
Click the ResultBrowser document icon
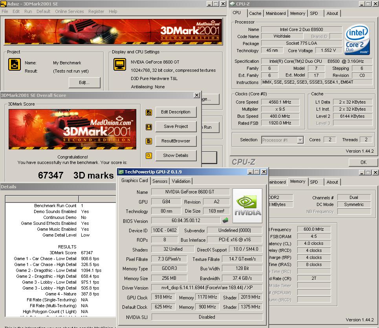(x=149, y=141)
